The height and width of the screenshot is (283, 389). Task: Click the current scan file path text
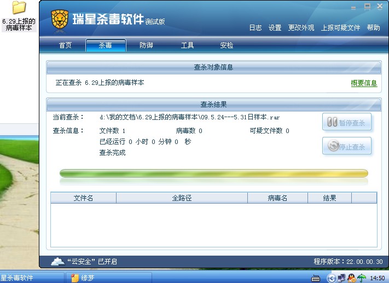[189, 117]
